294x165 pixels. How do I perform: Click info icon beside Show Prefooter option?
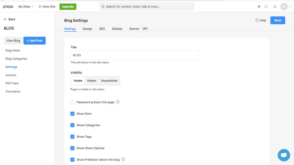tap(123, 160)
